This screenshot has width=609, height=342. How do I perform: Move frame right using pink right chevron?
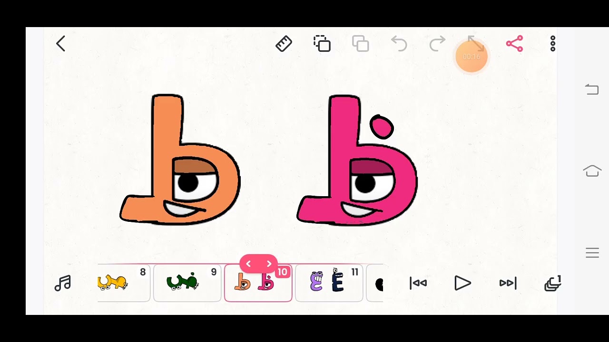coord(269,264)
